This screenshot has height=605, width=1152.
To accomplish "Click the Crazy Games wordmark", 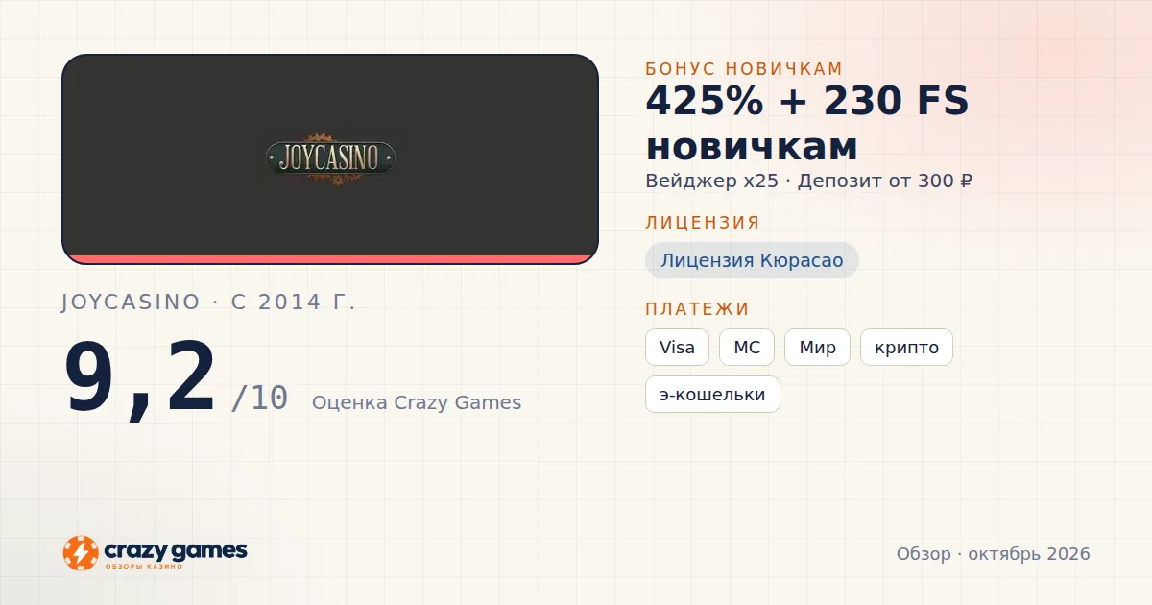I will (x=176, y=550).
